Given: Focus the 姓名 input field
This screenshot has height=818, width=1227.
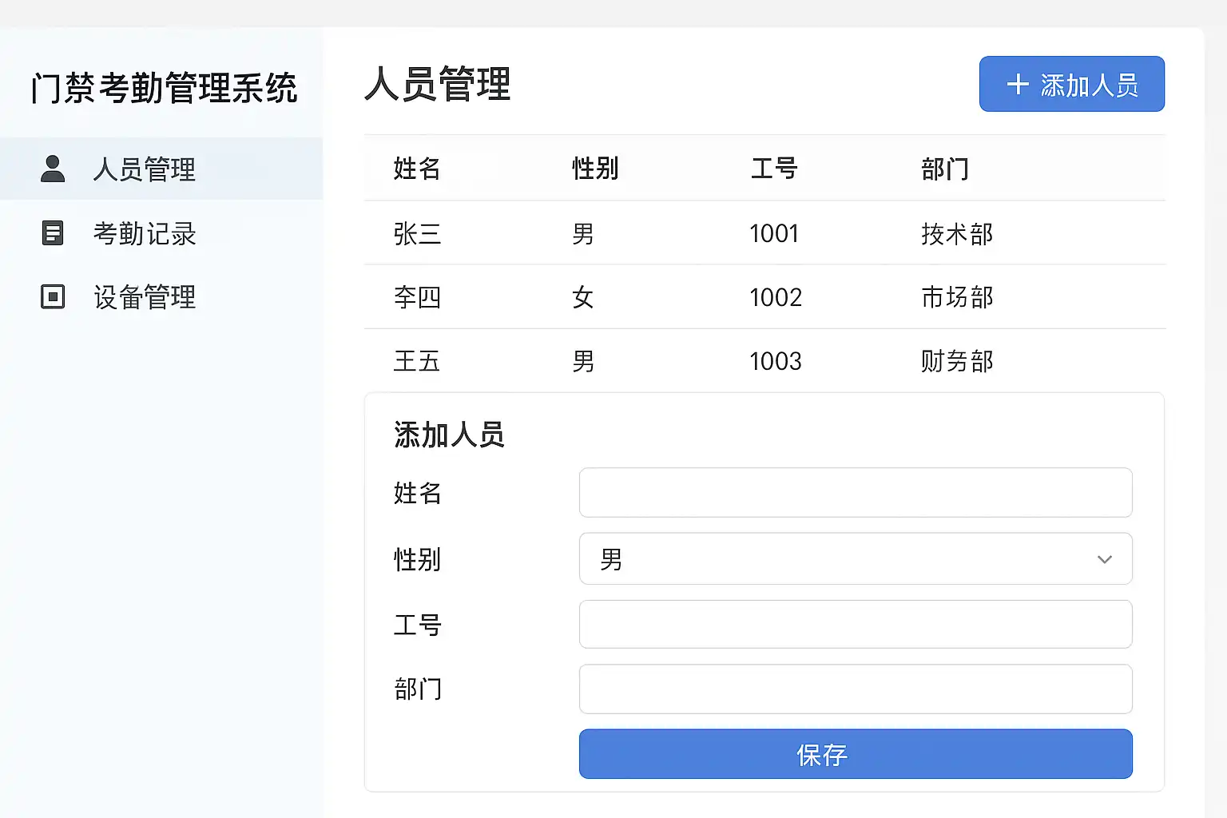Looking at the screenshot, I should (x=856, y=493).
